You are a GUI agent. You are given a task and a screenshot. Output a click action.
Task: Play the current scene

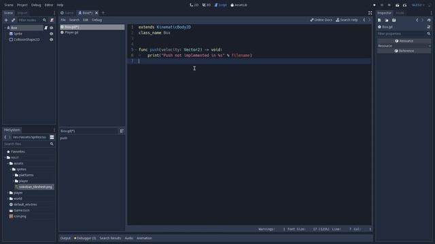397,5
